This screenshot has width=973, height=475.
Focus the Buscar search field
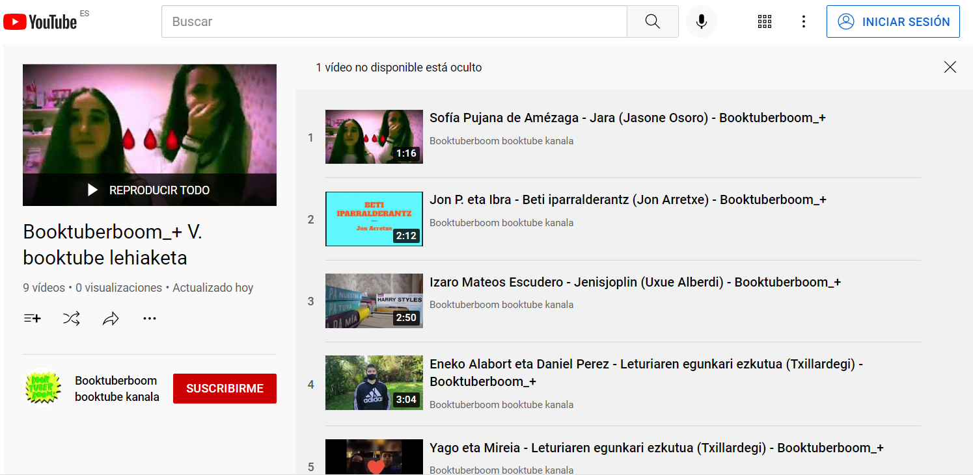coord(394,21)
